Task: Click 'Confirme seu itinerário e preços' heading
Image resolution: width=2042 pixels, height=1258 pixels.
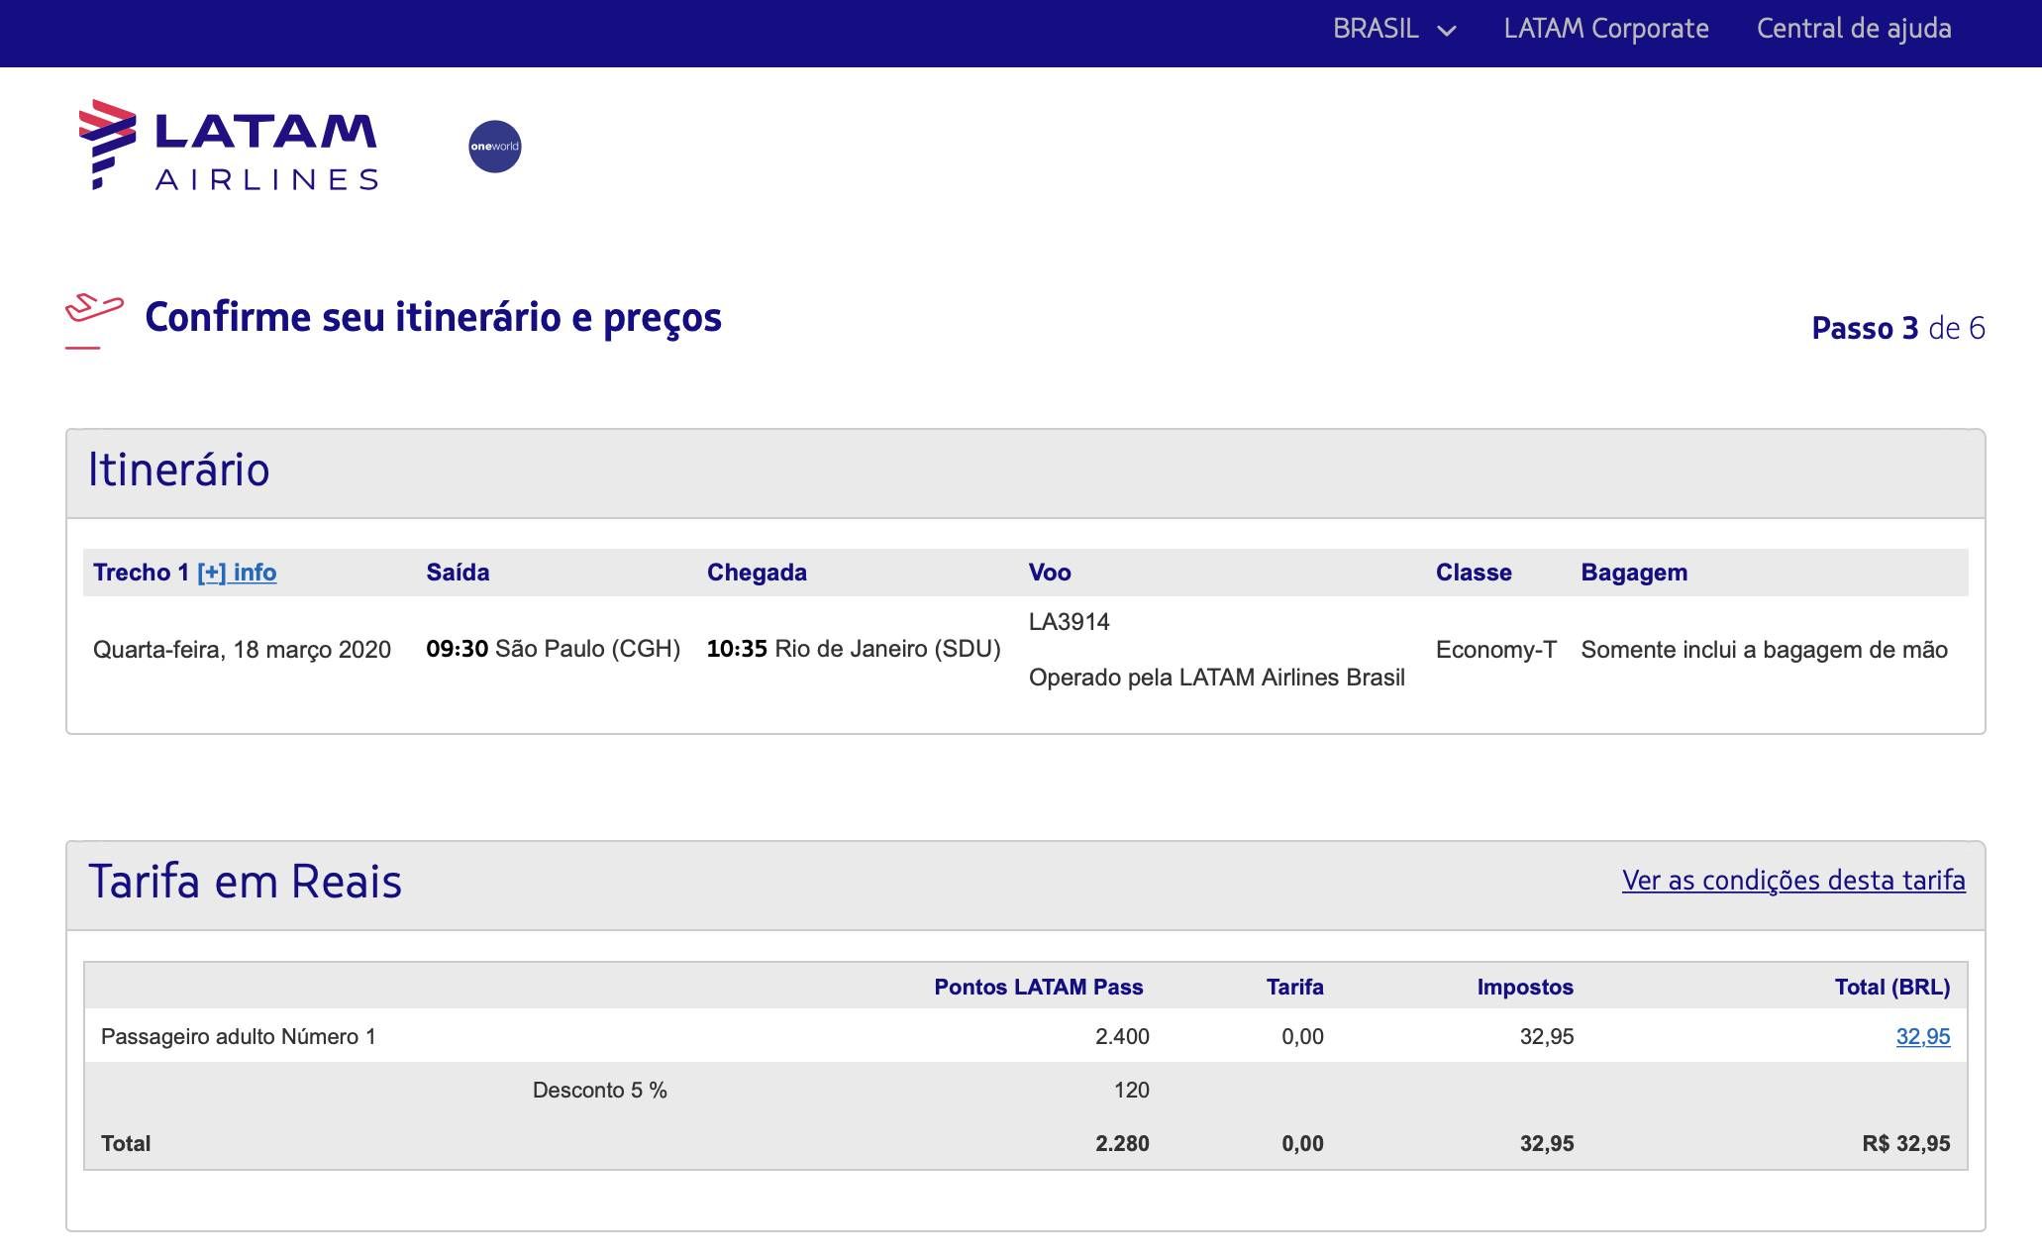Action: coord(434,318)
